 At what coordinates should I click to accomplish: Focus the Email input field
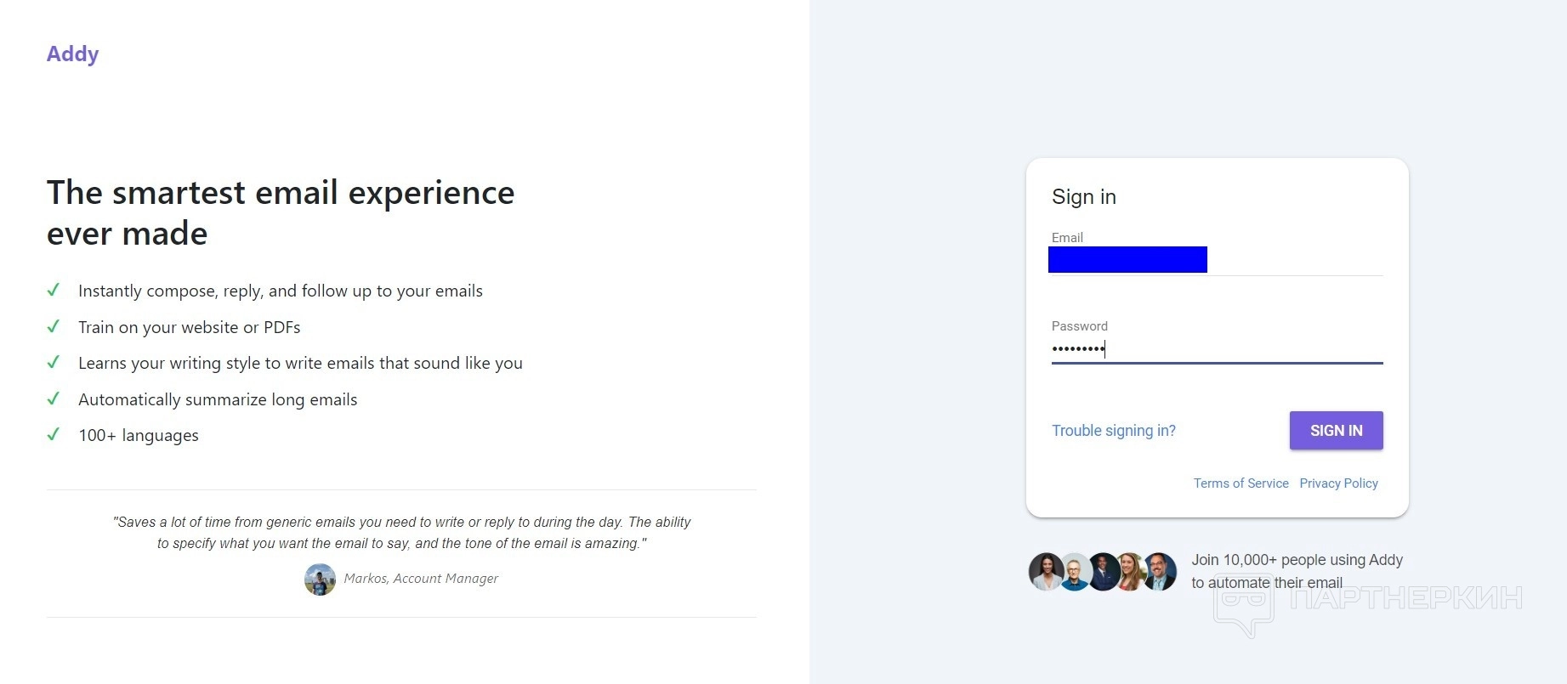point(1216,260)
